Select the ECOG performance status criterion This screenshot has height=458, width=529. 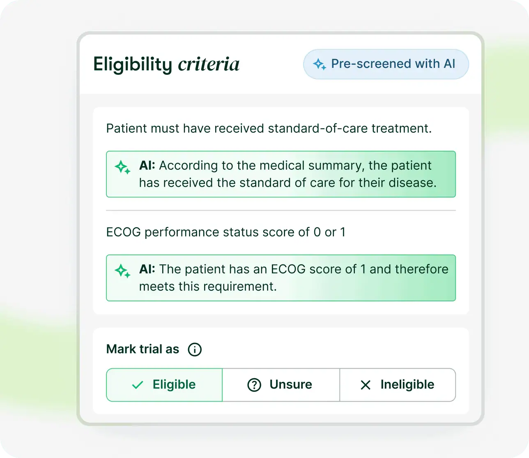pyautogui.click(x=225, y=232)
